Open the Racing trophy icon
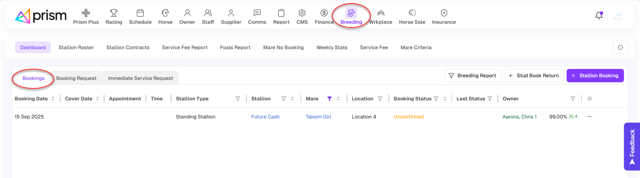Screen dimensions: 640x178 (x=114, y=13)
